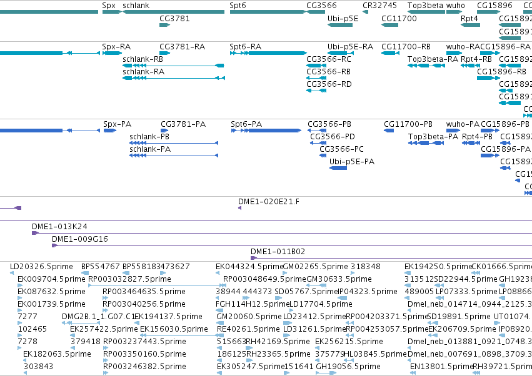The height and width of the screenshot is (376, 532).
Task: Select the CG3781-RA transcript label
Action: 182,47
